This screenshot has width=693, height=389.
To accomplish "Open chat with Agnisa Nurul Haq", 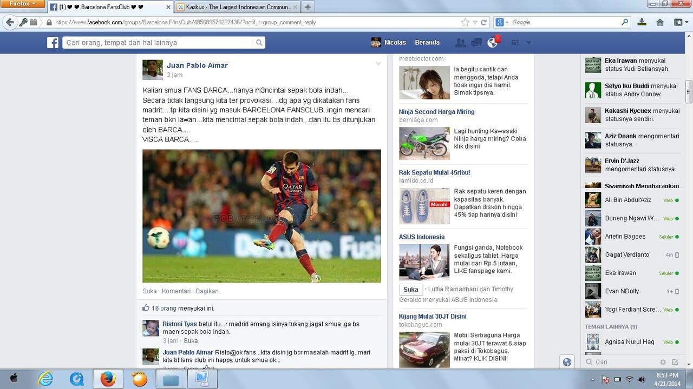I will tap(632, 342).
